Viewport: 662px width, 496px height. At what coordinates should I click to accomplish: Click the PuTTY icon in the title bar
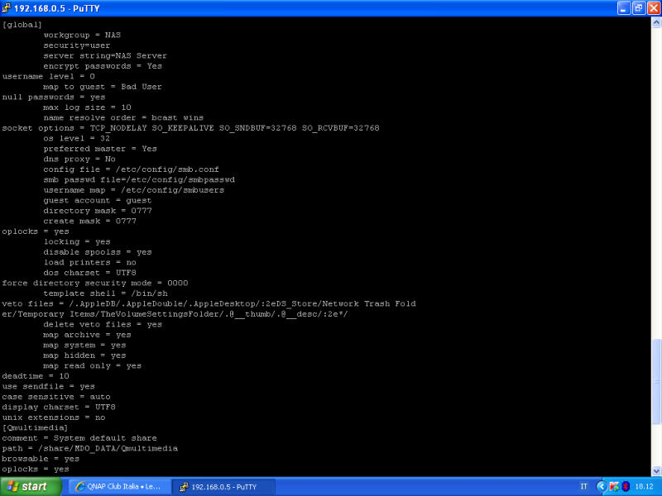coord(7,8)
